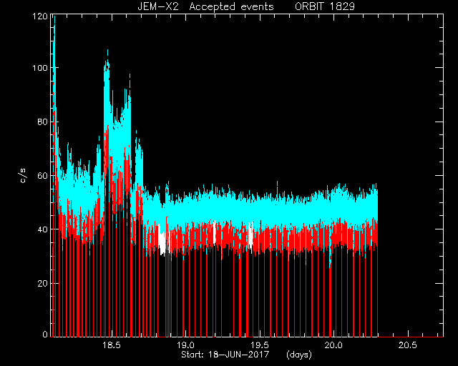Click the 19.0 x-axis tick label

tap(185, 345)
